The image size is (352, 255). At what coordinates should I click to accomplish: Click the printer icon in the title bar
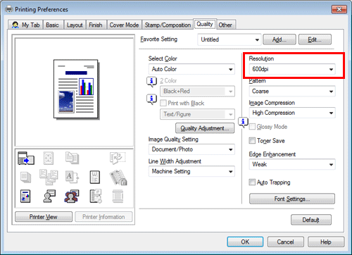9,9
